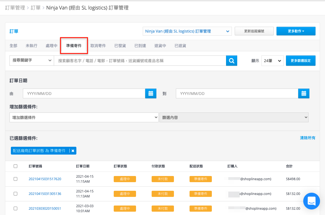The image size is (325, 215).
Task: Click the 更新追蹤編號 button
Action: click(254, 31)
